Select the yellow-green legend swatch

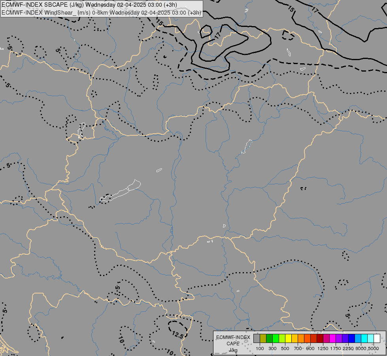pos(282,338)
